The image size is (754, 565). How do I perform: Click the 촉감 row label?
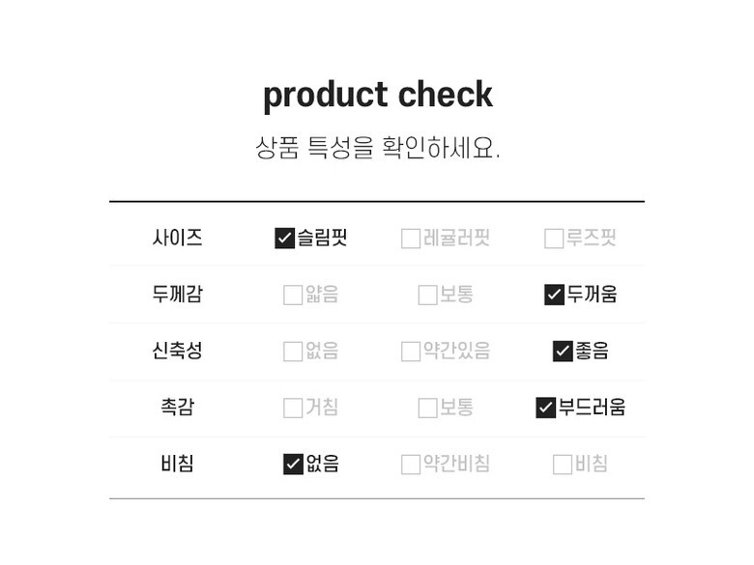(177, 408)
